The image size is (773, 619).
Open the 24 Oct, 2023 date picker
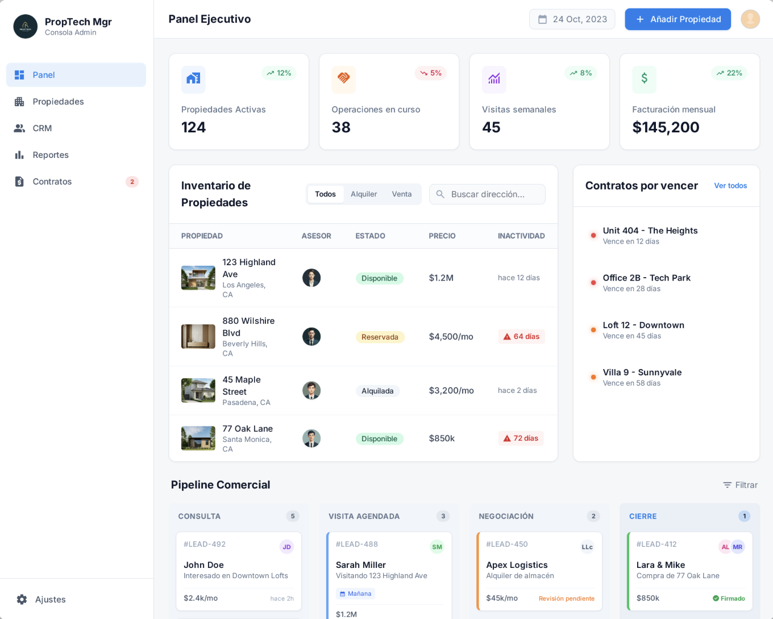(x=572, y=19)
